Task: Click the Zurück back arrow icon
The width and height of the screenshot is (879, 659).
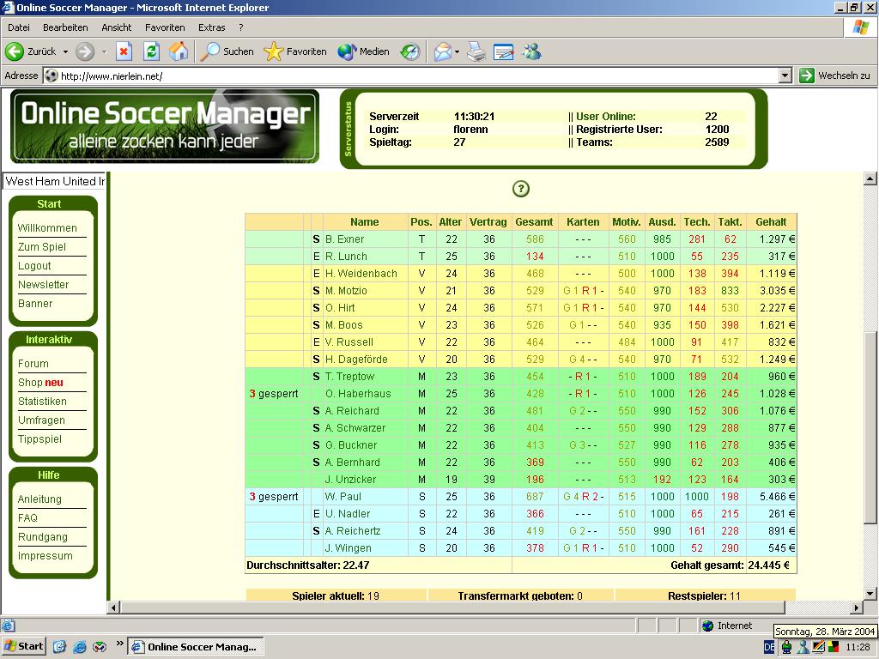Action: 15,51
